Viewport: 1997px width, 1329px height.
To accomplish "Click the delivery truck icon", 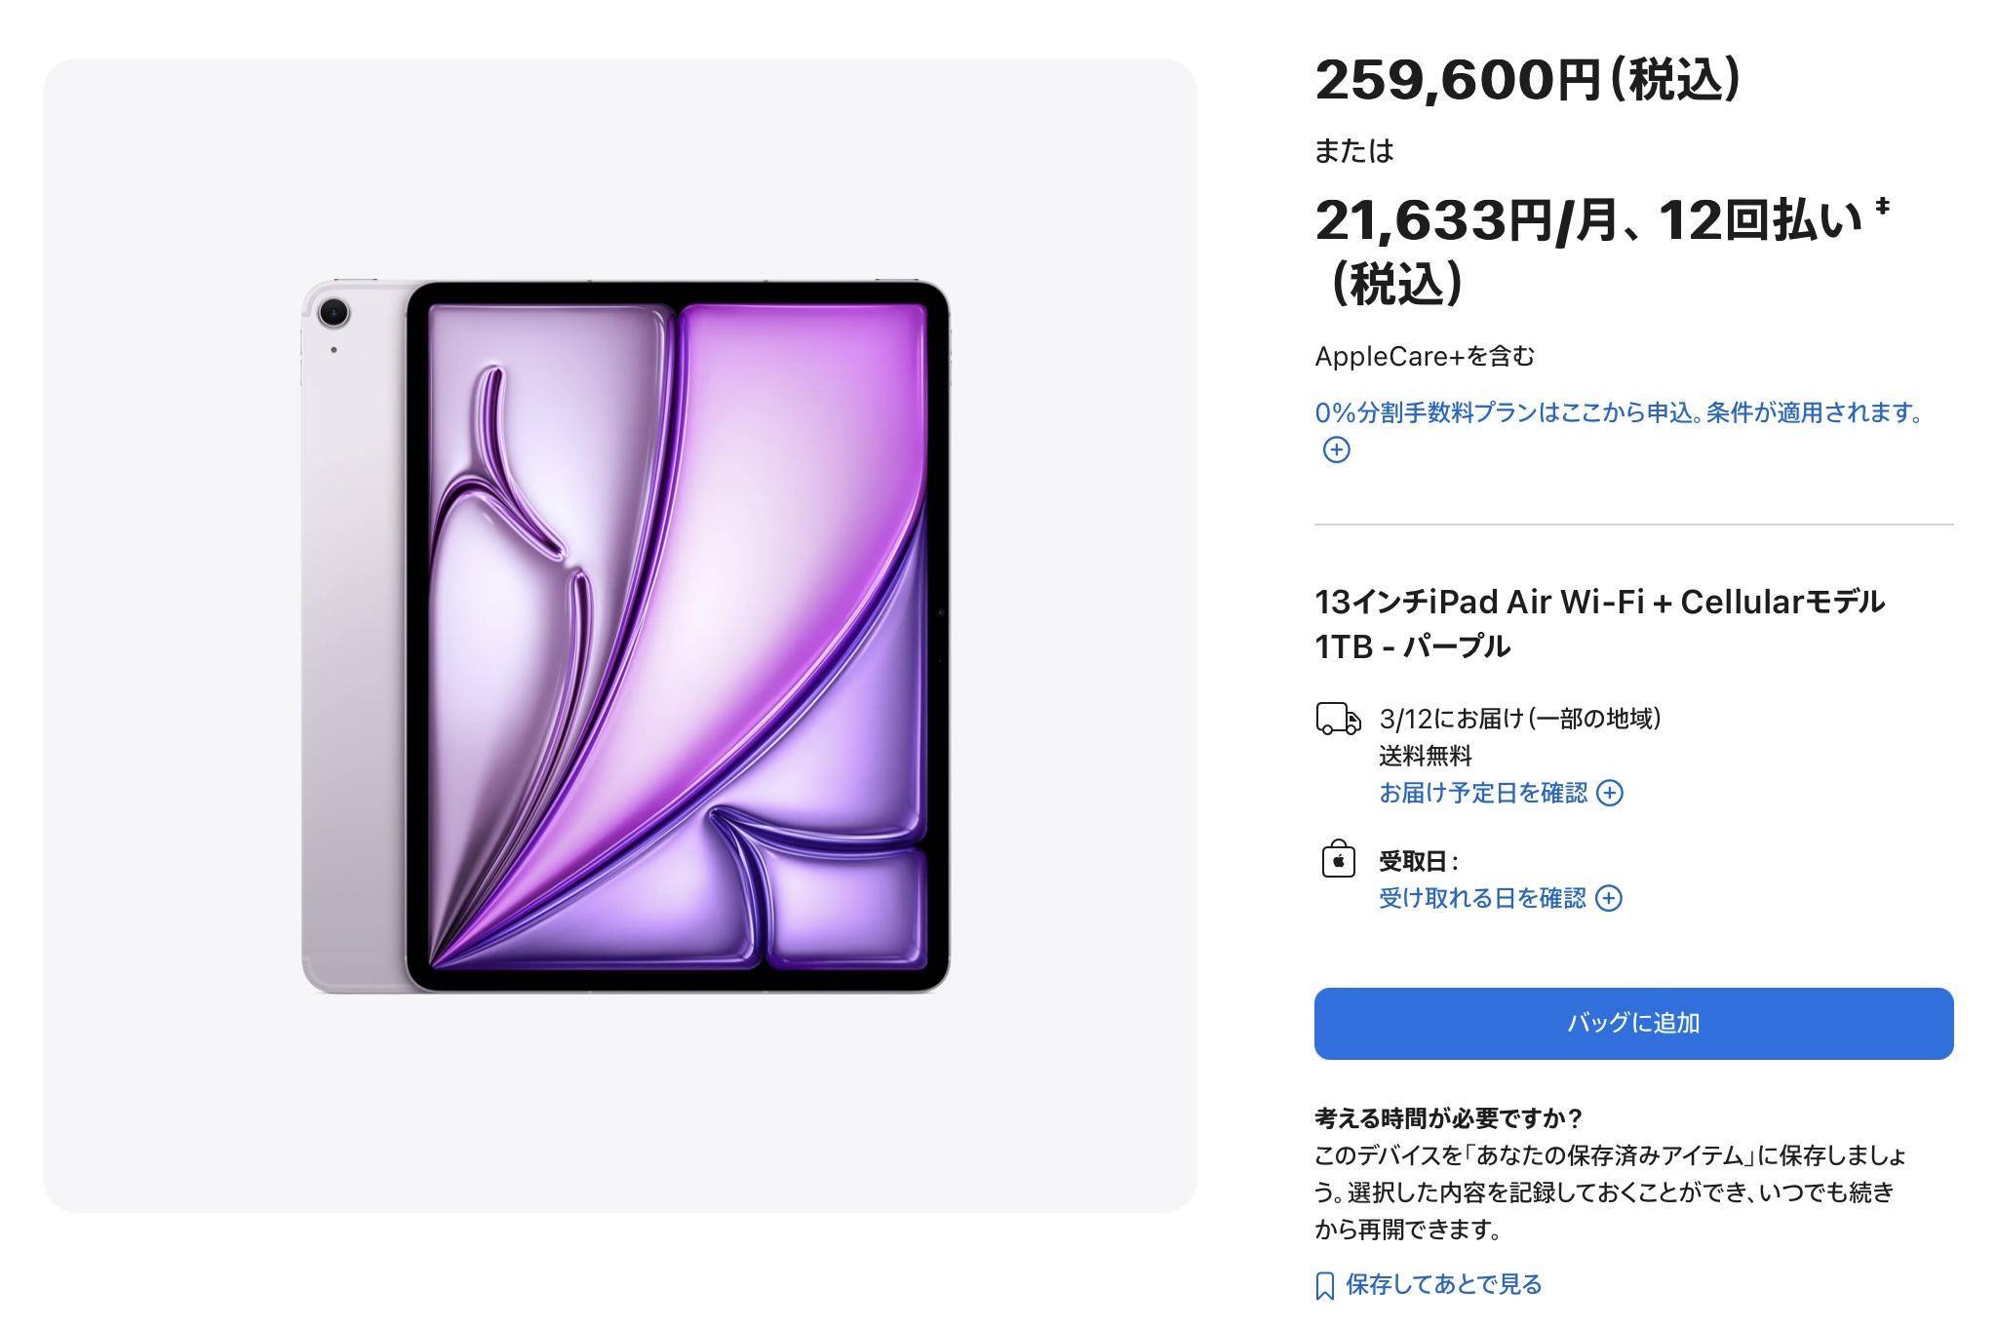I will (x=1338, y=719).
